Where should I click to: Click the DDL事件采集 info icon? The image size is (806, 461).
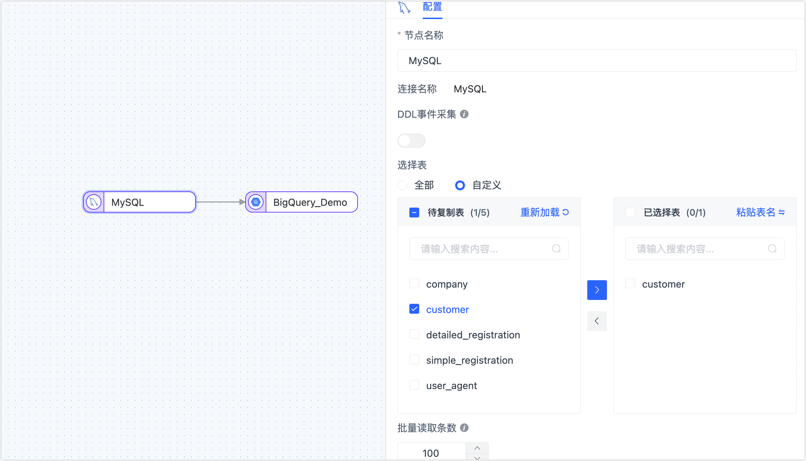click(x=464, y=114)
